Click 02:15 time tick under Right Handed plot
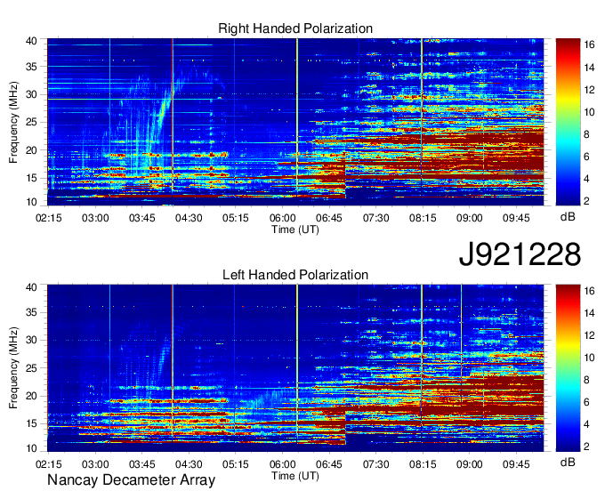The image size is (605, 491). (x=49, y=218)
